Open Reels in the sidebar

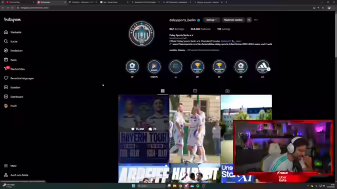6,60
